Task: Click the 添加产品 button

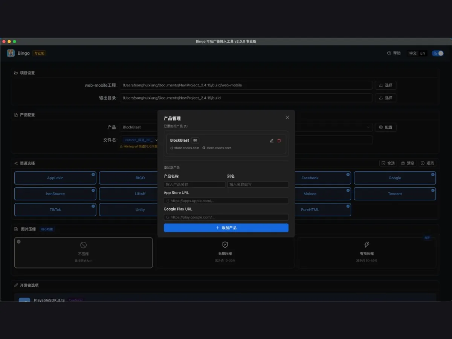Action: [226, 228]
